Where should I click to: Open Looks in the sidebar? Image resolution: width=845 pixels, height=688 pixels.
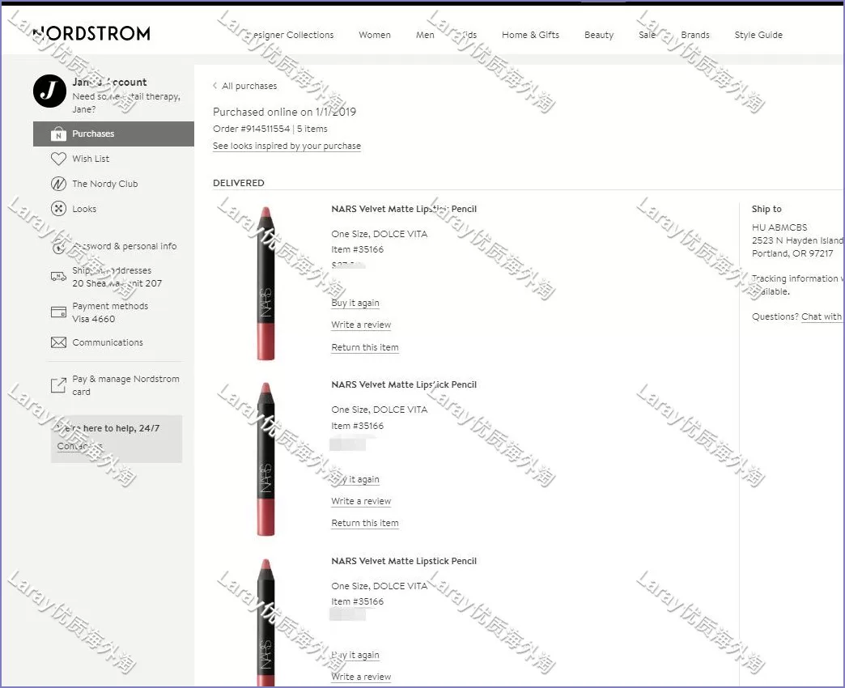coord(84,209)
